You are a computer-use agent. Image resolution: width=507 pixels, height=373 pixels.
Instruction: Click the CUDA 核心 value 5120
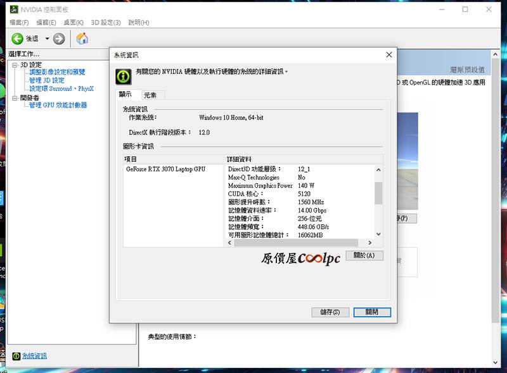[304, 194]
